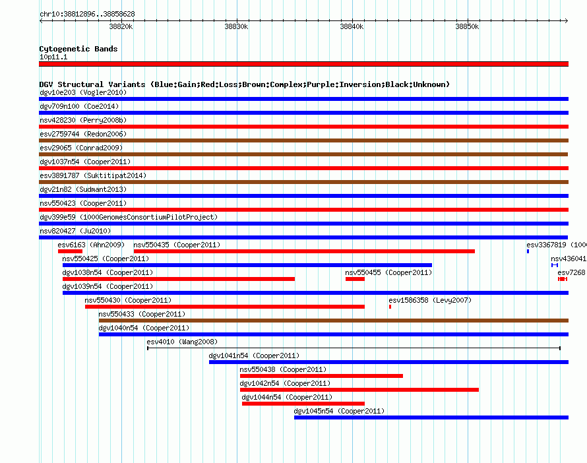Click the red nsv550438 loss bar
Image resolution: width=587 pixels, height=463 pixels.
tap(322, 376)
